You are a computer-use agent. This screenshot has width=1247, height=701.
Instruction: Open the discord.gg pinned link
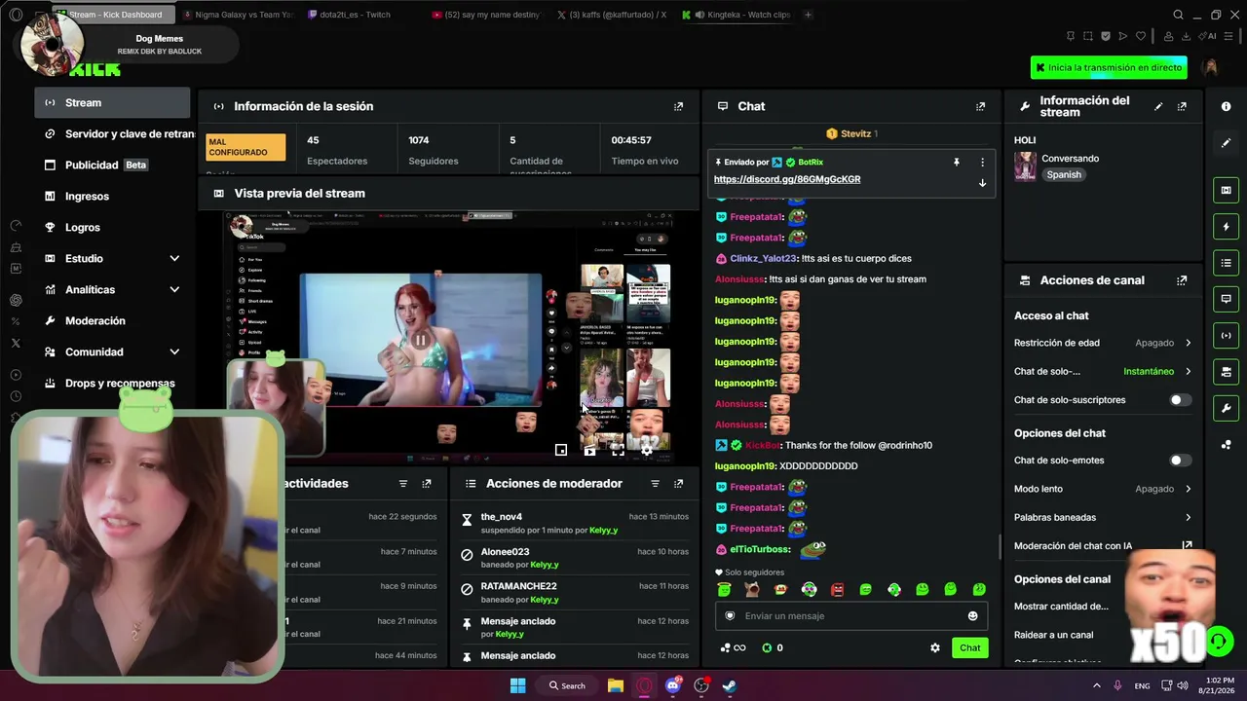coord(787,179)
